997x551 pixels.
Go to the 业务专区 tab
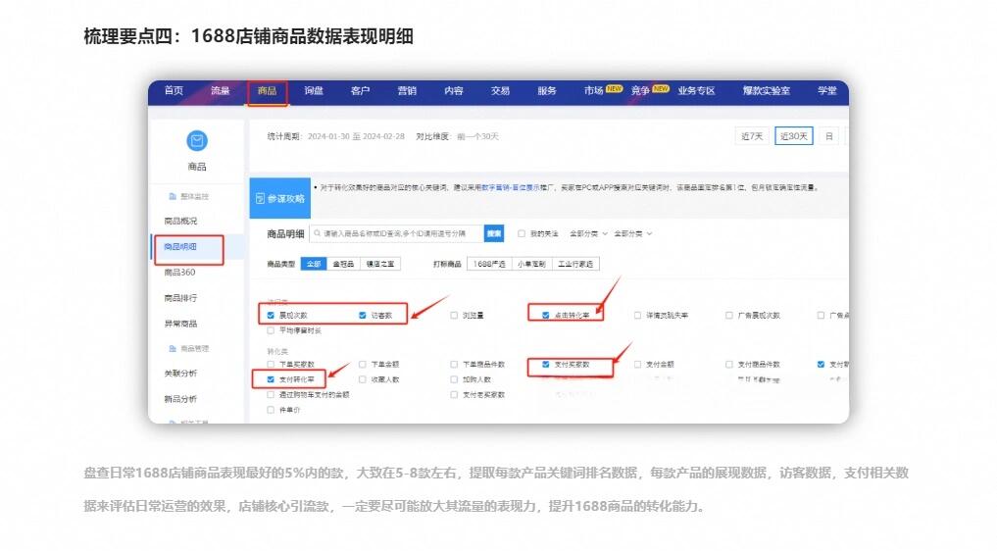pos(696,90)
